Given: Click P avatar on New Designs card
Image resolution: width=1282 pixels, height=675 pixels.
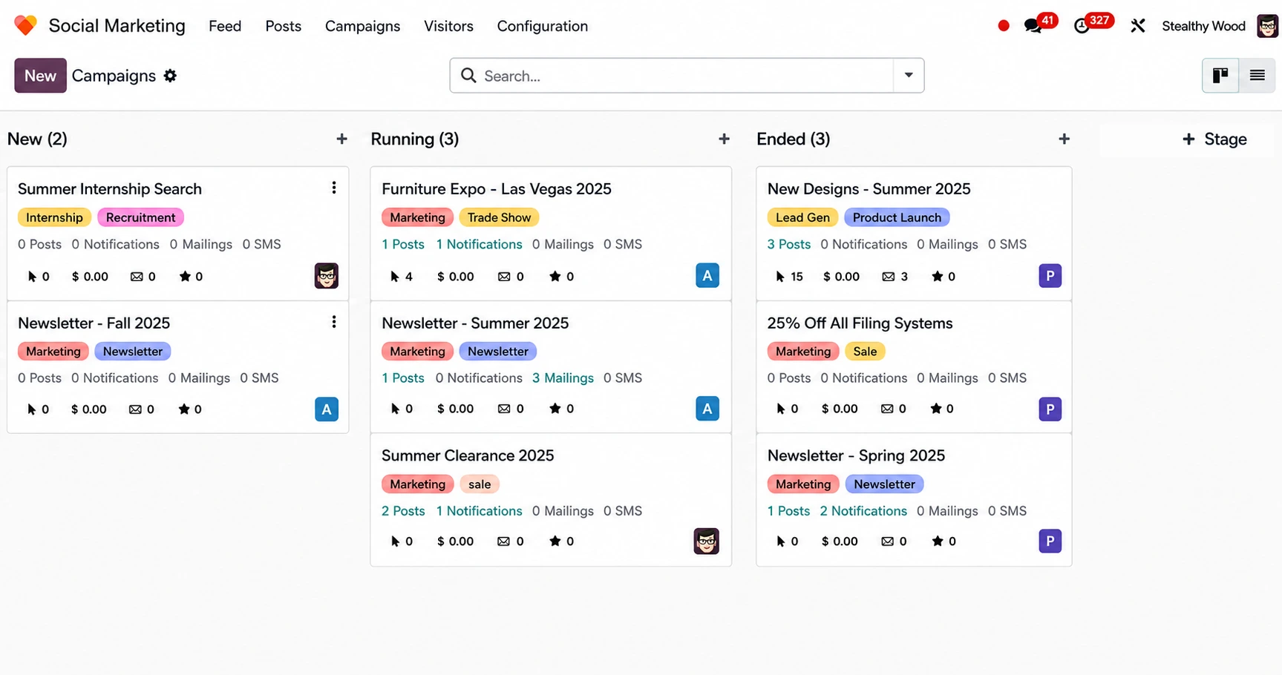Looking at the screenshot, I should [x=1050, y=276].
